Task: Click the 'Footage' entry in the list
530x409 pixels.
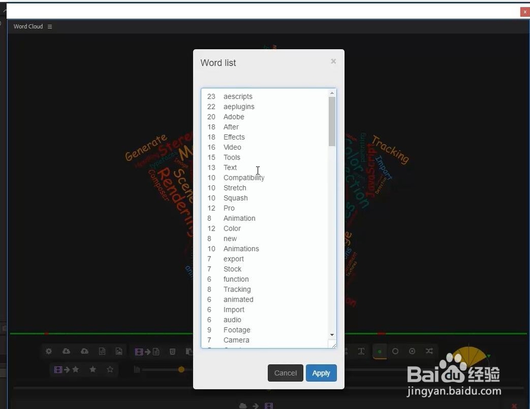Action: point(236,330)
